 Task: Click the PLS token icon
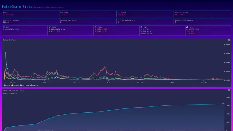[4, 27]
